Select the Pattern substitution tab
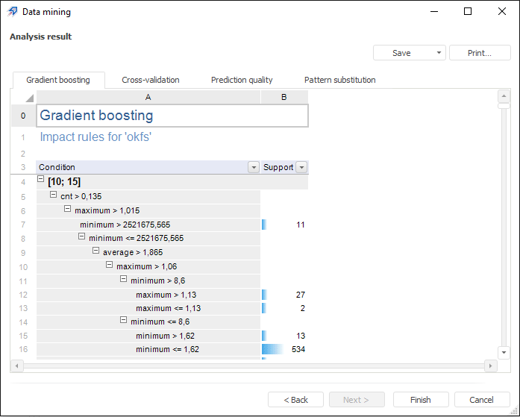This screenshot has width=520, height=417. point(339,80)
